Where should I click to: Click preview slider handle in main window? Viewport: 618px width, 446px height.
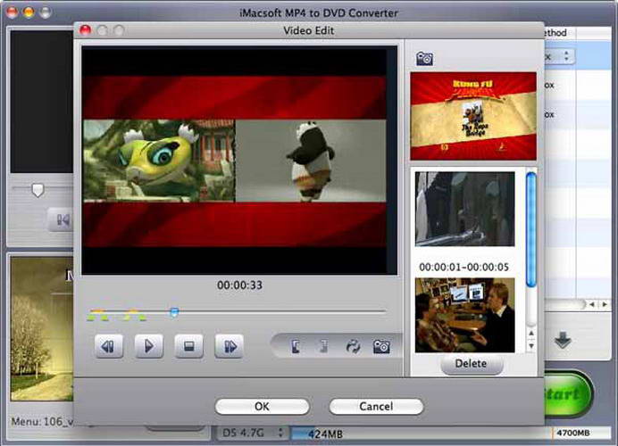tap(38, 190)
